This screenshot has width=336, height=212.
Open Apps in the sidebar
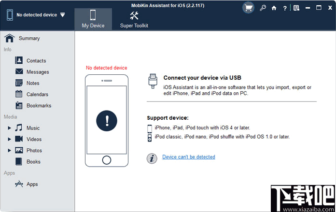pos(32,184)
